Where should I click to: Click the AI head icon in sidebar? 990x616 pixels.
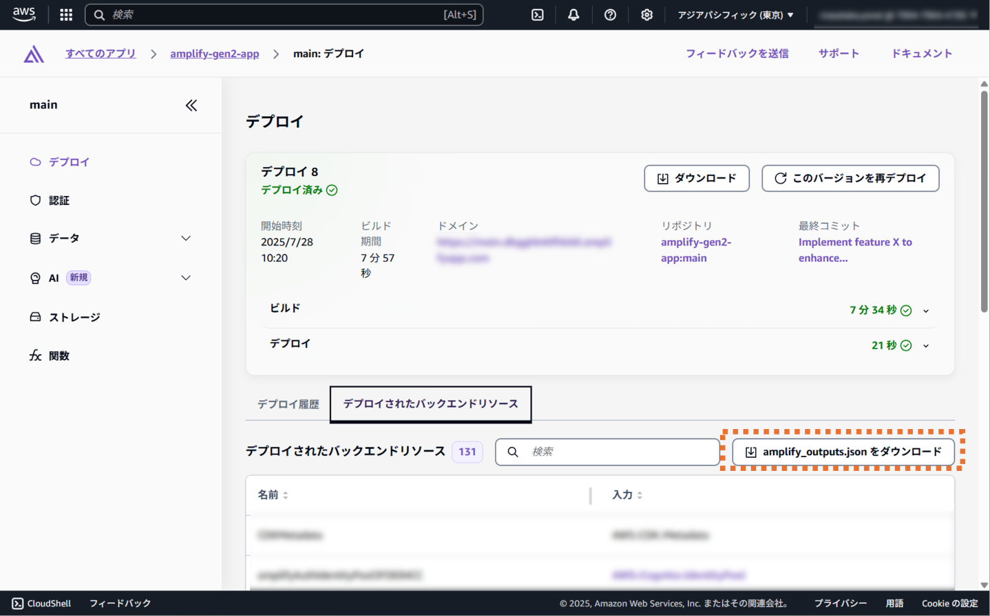pyautogui.click(x=35, y=278)
